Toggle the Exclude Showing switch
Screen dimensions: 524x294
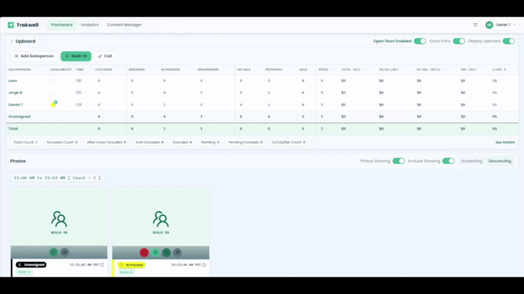(448, 161)
